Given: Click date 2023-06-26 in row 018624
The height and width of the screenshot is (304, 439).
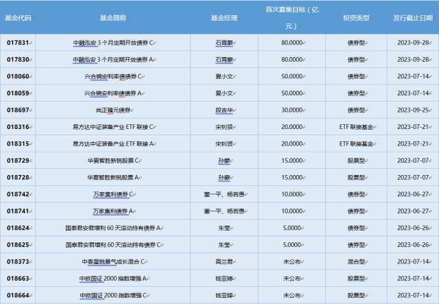Looking at the screenshot, I should (413, 228).
